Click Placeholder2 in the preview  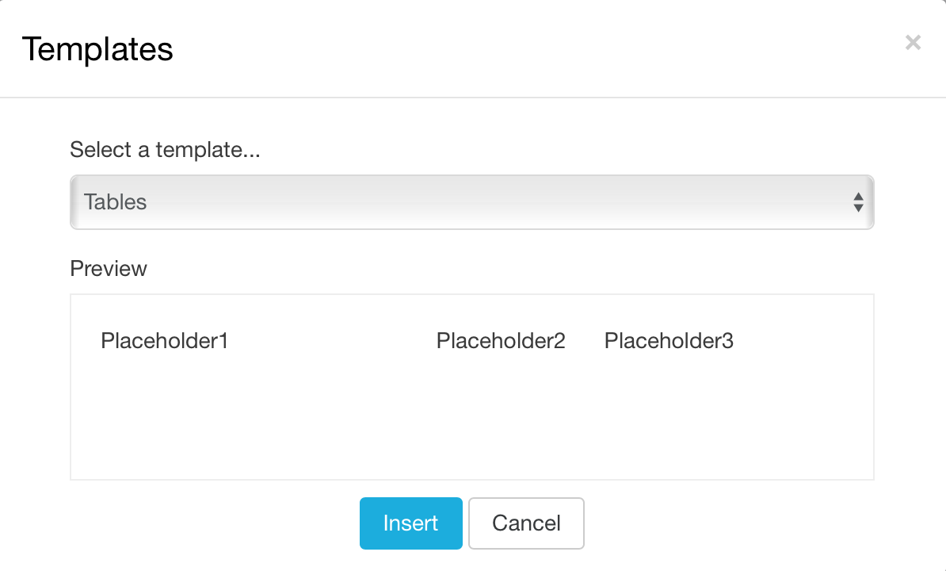pos(500,341)
